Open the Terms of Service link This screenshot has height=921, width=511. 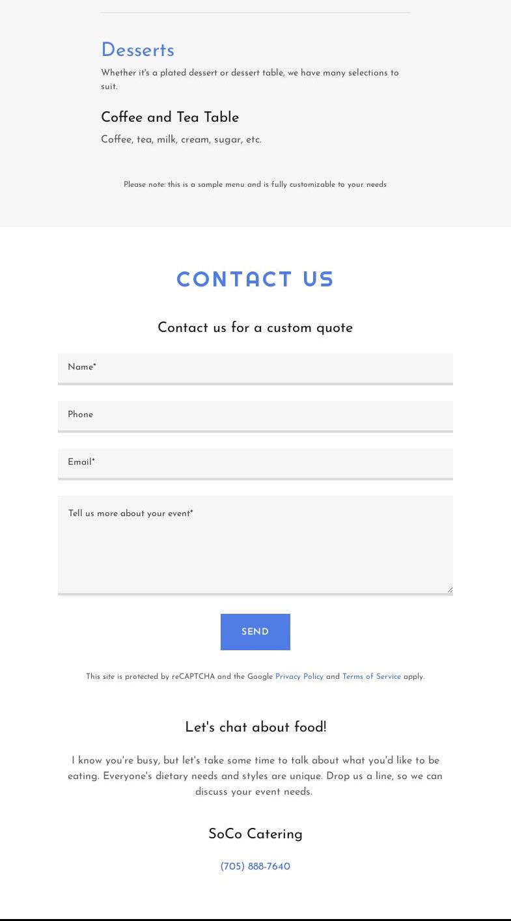[x=371, y=677]
